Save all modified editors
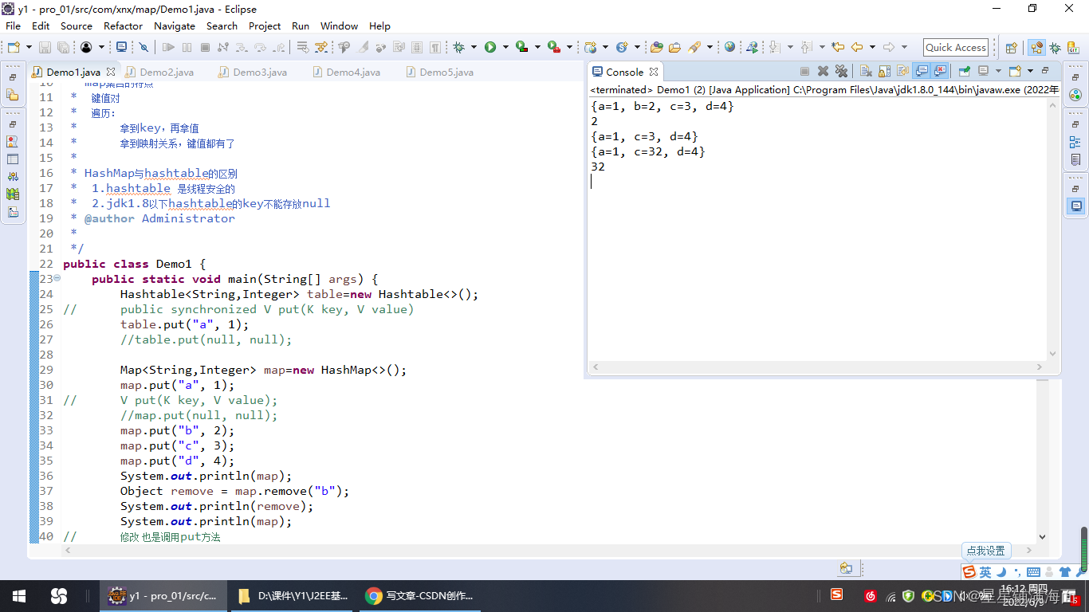Image resolution: width=1089 pixels, height=612 pixels. 63,48
